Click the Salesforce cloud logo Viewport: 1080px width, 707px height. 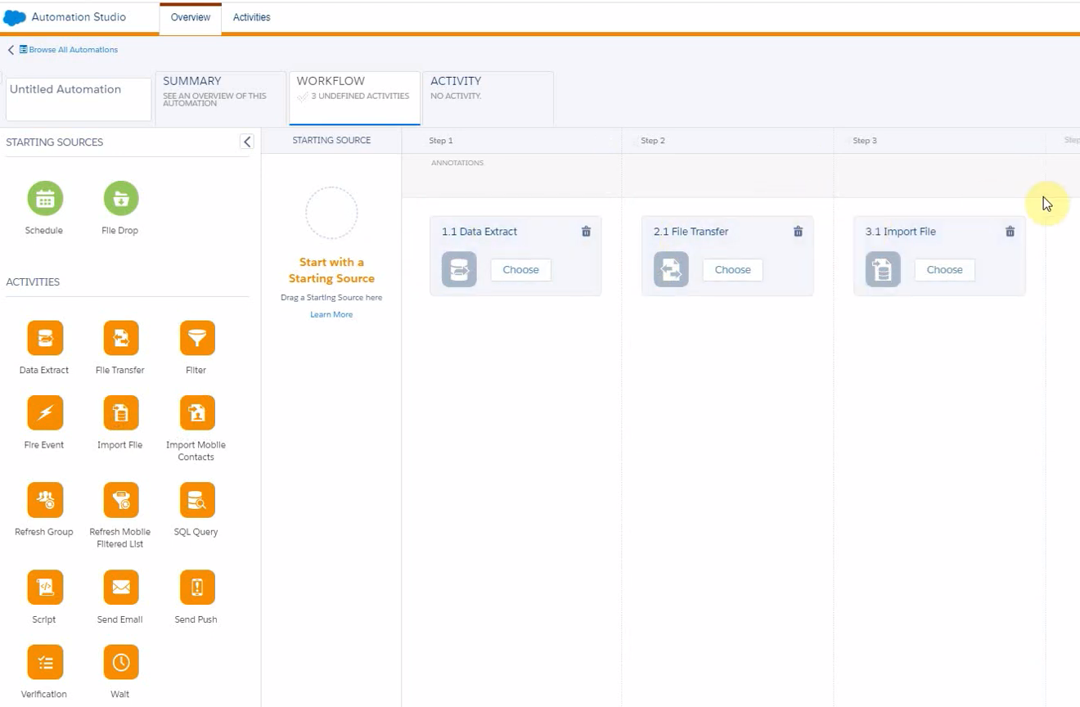[x=15, y=17]
